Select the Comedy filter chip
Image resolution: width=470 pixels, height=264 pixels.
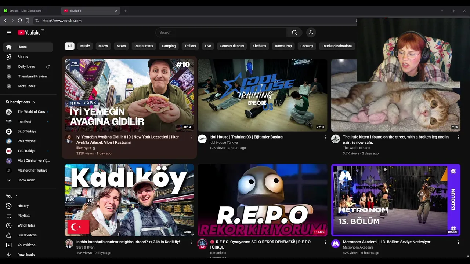click(307, 46)
